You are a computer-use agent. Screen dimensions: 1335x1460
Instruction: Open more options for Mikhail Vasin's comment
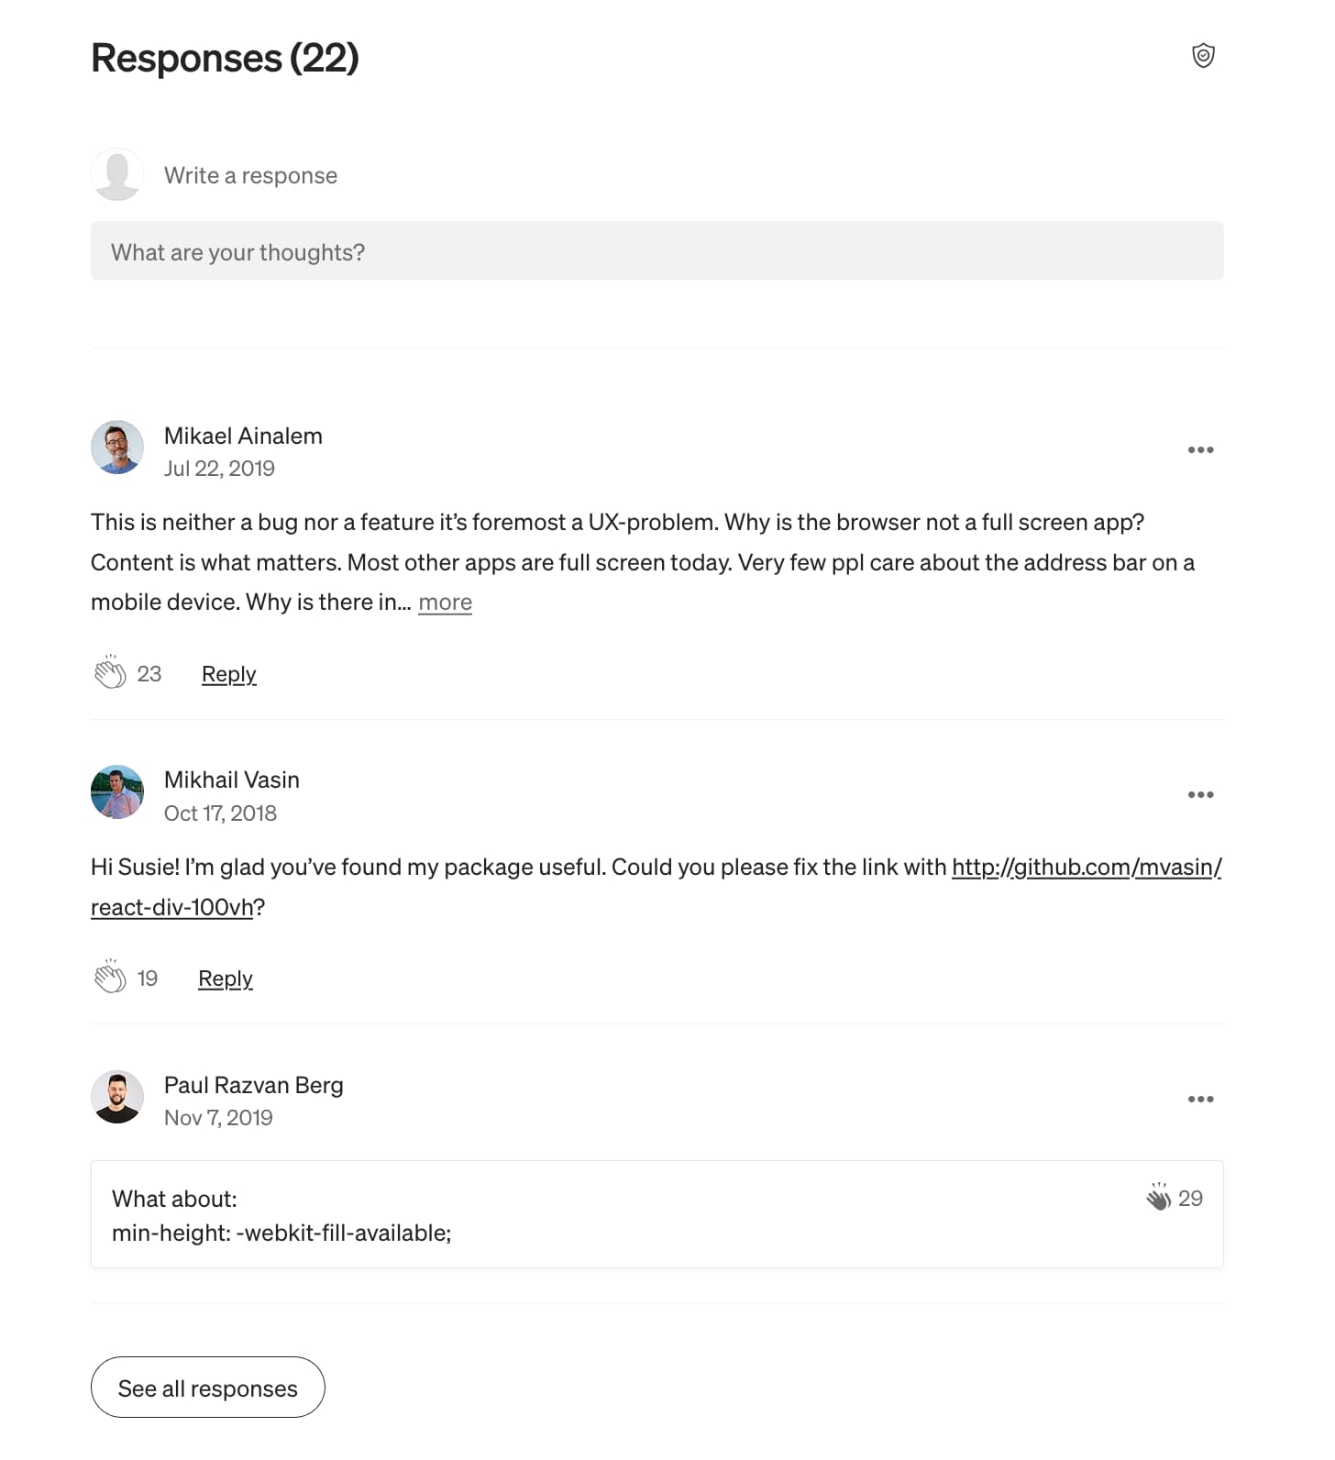tap(1200, 795)
